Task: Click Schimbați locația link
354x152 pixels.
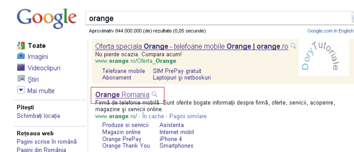Action: point(38,116)
